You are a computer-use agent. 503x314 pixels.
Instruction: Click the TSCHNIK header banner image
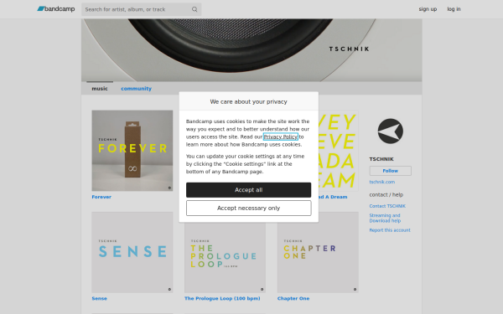(x=251, y=50)
